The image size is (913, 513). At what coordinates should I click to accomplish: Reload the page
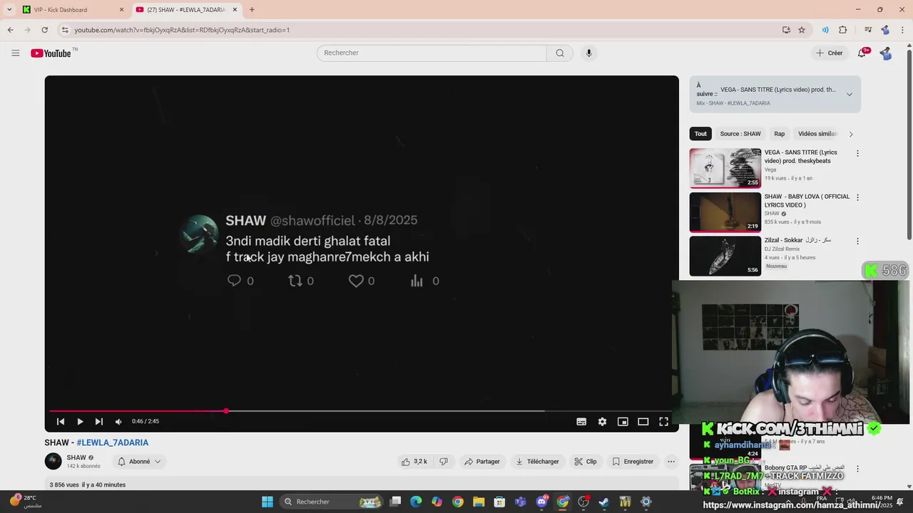[44, 30]
